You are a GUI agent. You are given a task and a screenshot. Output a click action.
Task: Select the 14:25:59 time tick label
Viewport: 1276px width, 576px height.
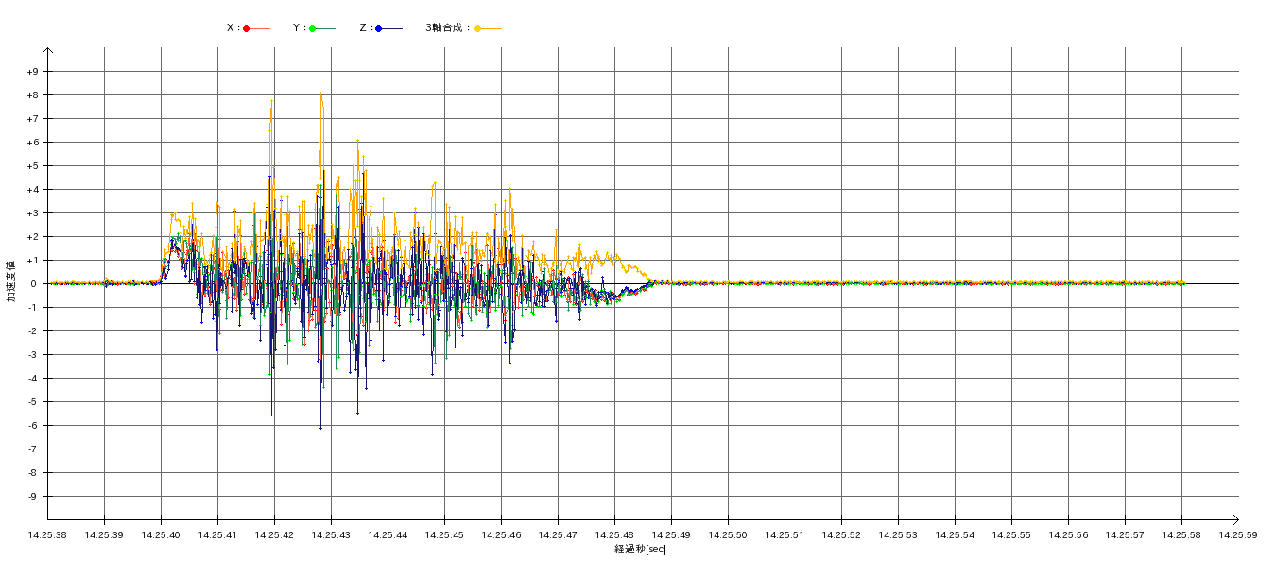click(x=1238, y=535)
